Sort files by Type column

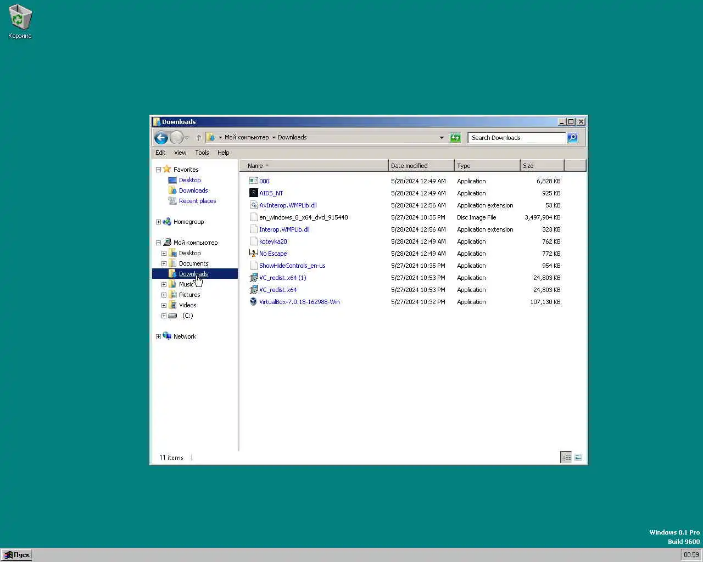(487, 166)
